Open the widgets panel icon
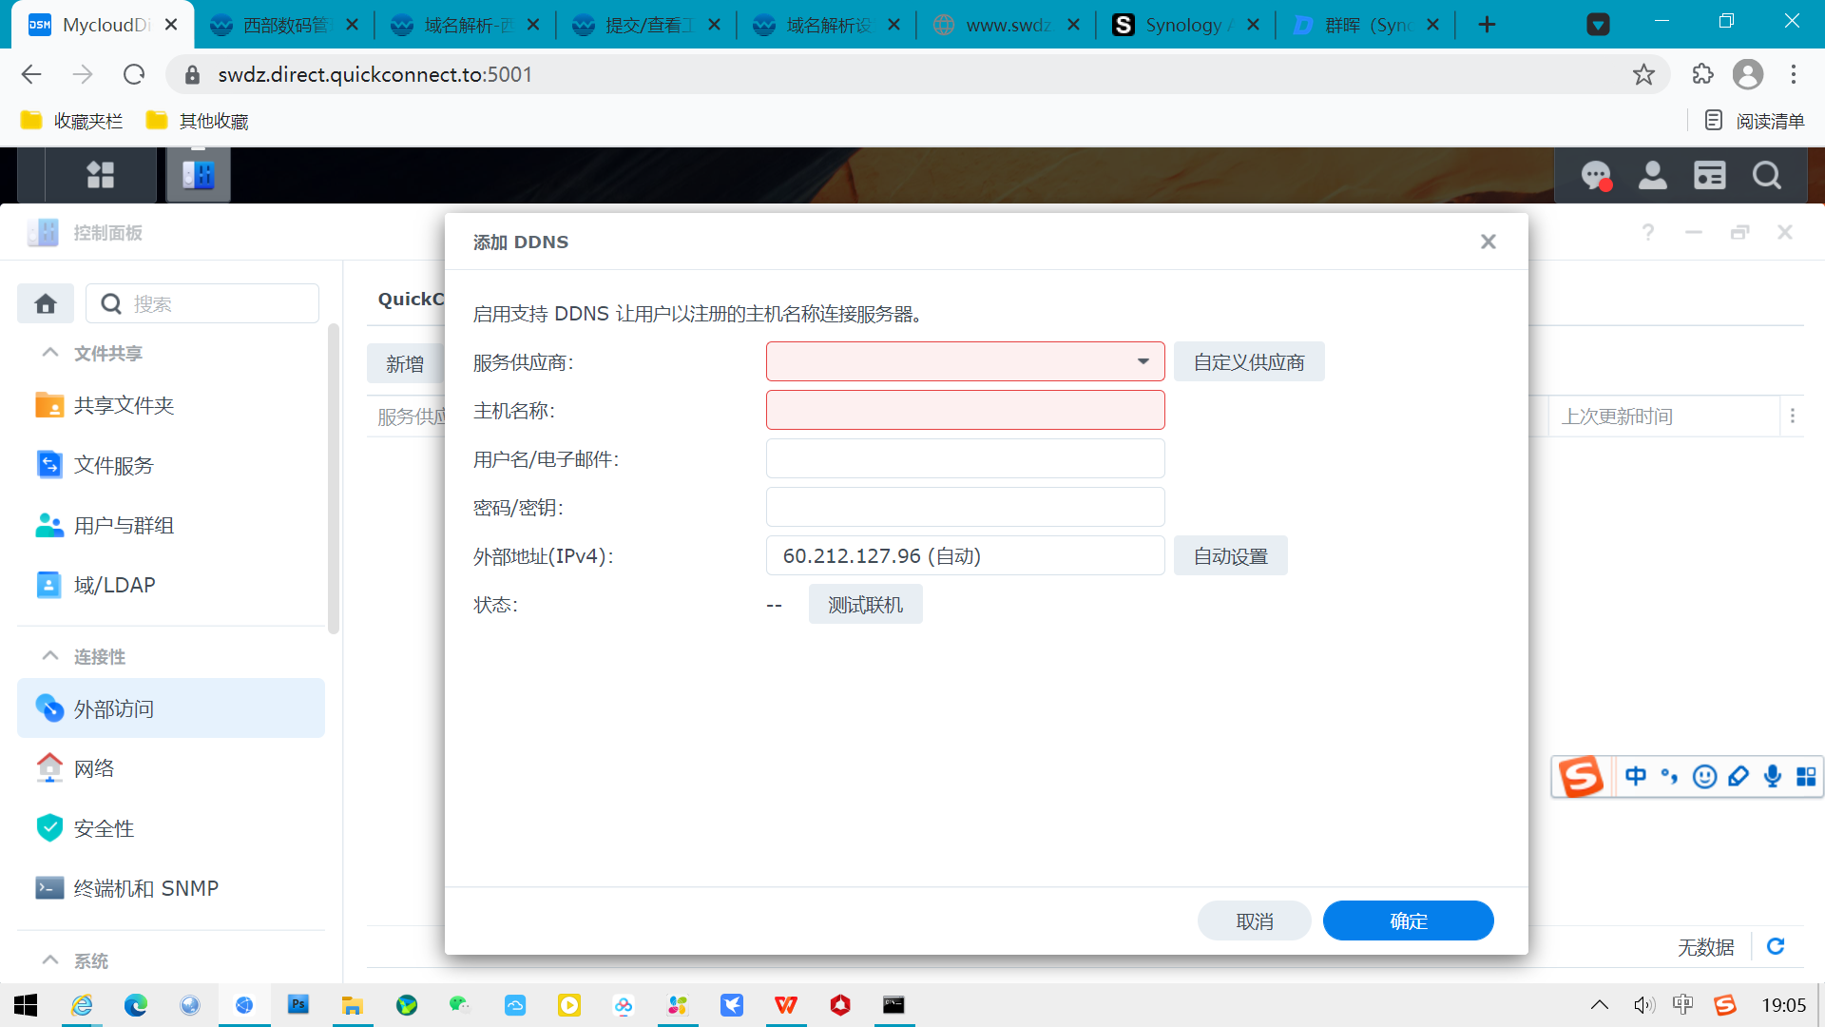 pyautogui.click(x=1709, y=175)
